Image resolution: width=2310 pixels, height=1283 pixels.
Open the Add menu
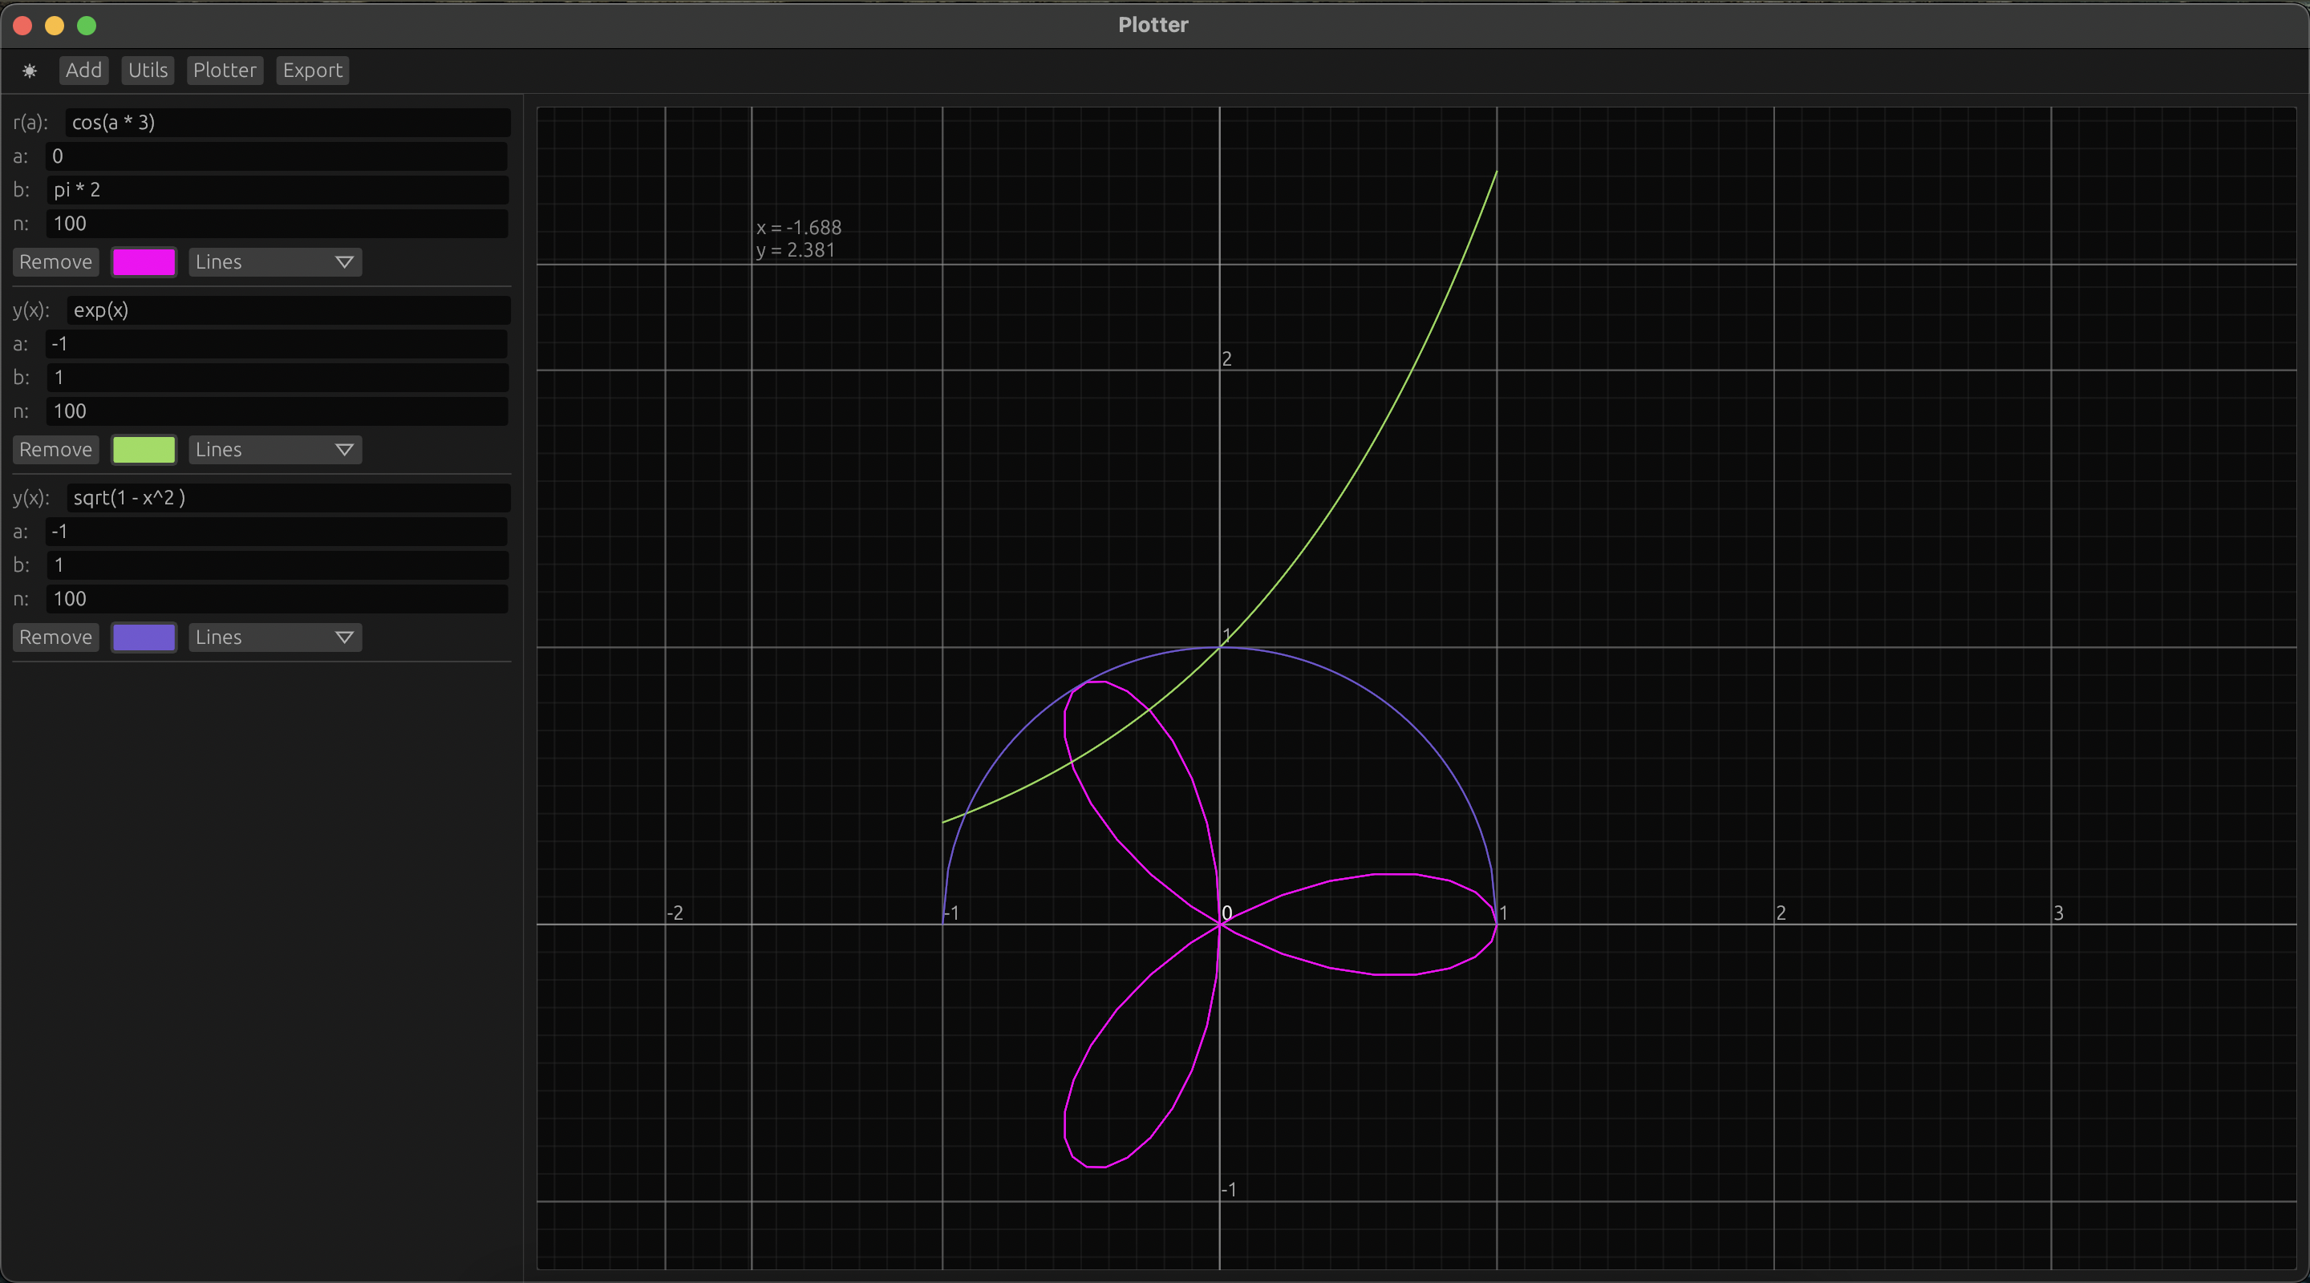coord(83,70)
